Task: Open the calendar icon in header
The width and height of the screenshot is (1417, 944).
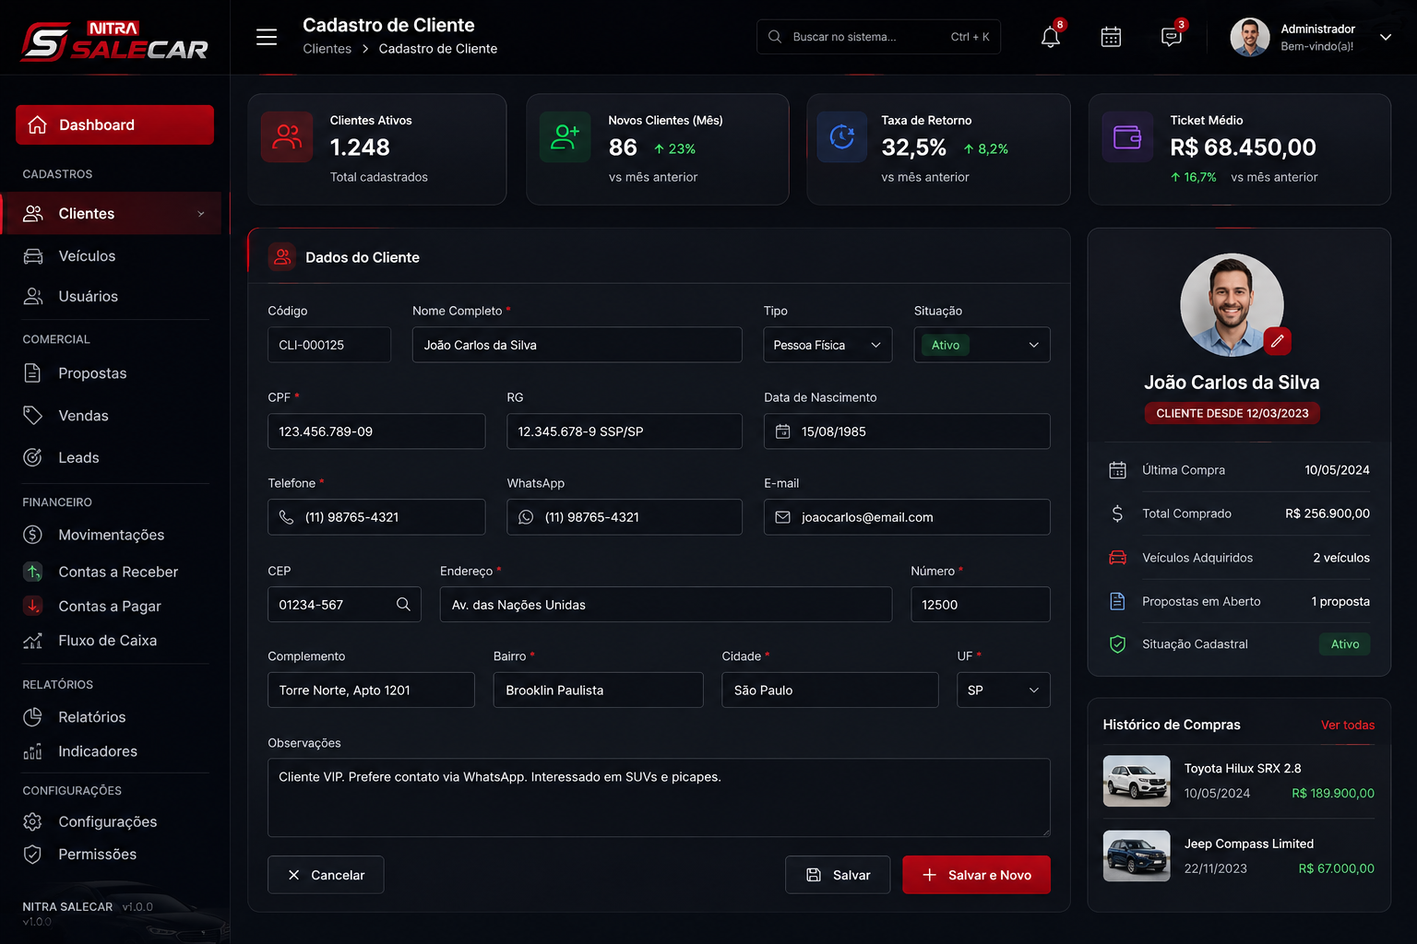Action: coord(1111,37)
